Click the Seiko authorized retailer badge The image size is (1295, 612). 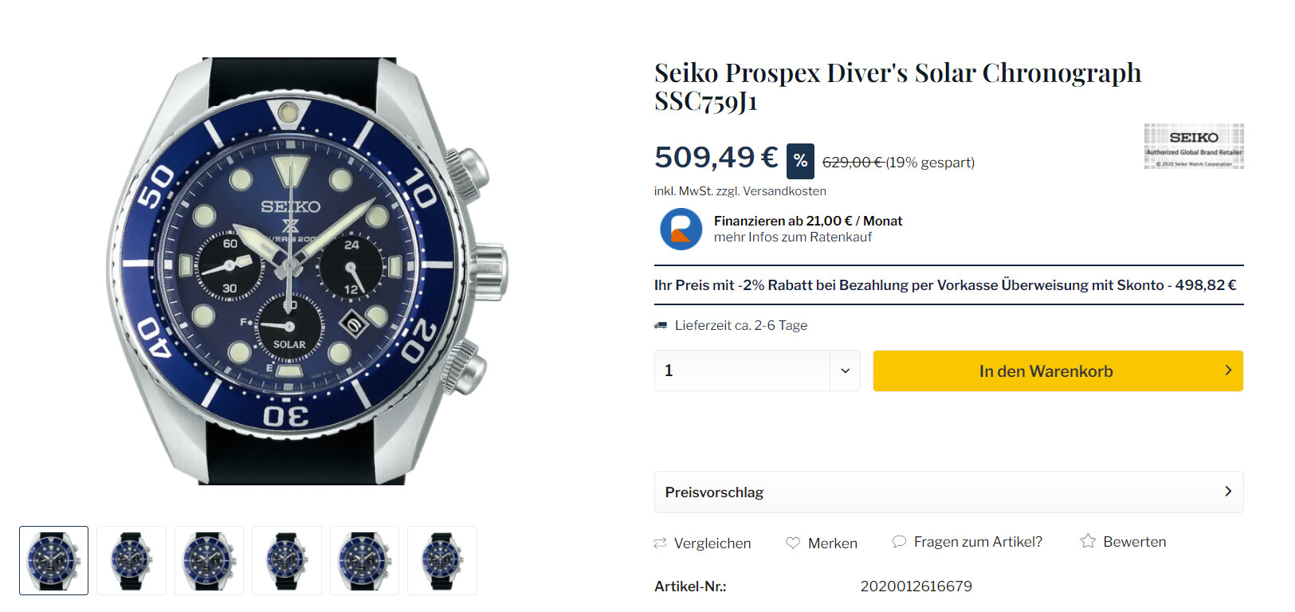coord(1193,146)
